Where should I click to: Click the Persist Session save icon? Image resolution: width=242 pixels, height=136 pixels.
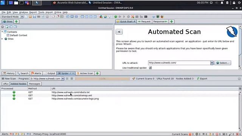tap(34, 17)
